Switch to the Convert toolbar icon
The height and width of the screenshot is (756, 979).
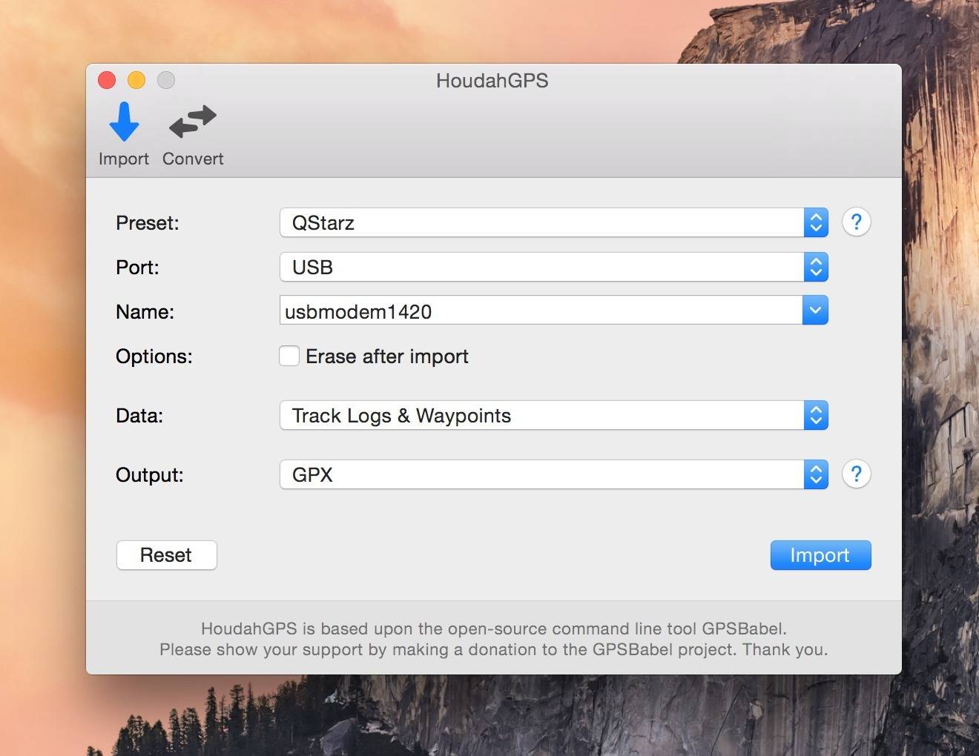click(193, 122)
